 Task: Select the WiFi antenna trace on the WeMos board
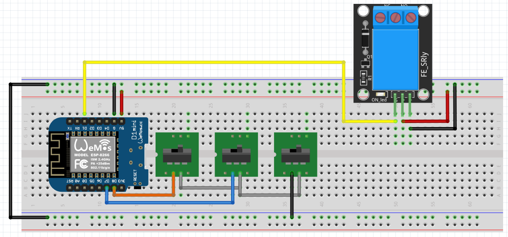click(58, 155)
